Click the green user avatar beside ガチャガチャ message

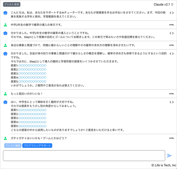5,138
